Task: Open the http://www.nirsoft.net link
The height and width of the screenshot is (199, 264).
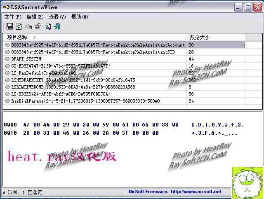Action: click(x=196, y=192)
